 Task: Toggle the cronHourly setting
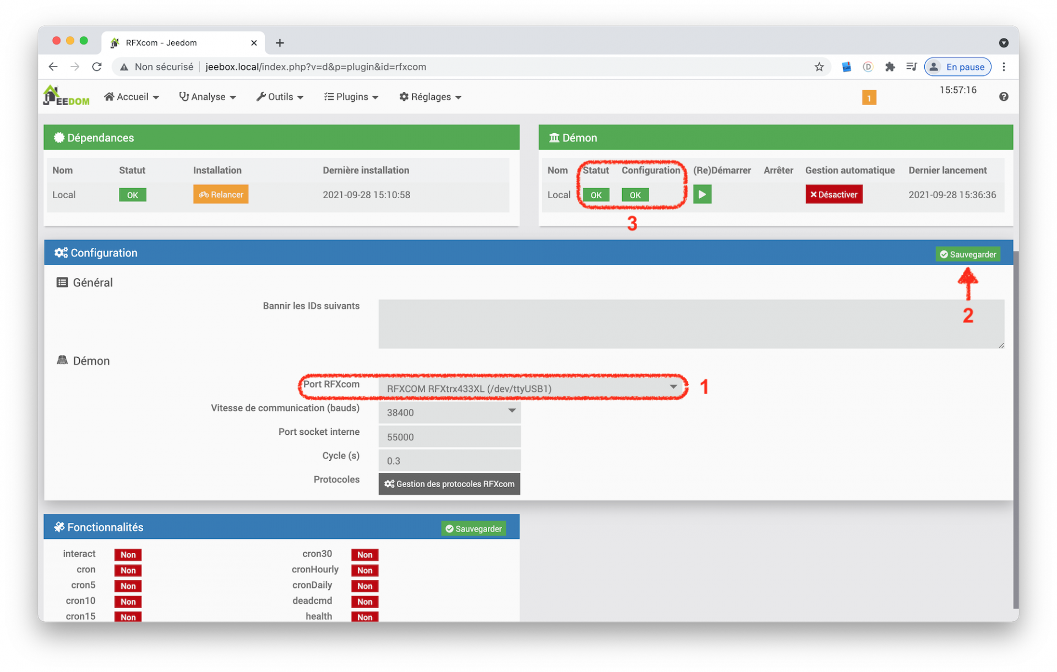pyautogui.click(x=364, y=570)
